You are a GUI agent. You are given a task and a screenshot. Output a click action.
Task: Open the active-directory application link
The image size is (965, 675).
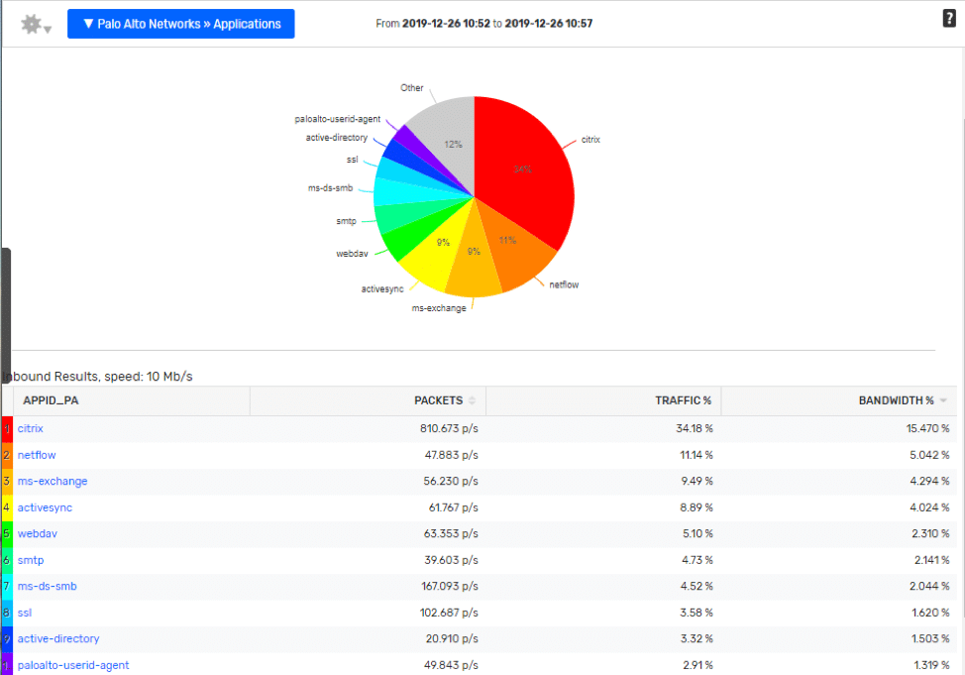pyautogui.click(x=57, y=638)
